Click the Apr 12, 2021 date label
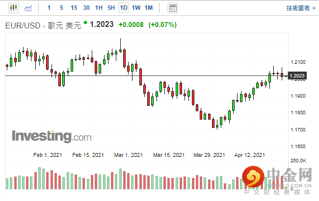The height and width of the screenshot is (201, 319). [x=249, y=155]
